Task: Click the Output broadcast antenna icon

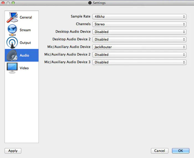Action: pos(12,43)
